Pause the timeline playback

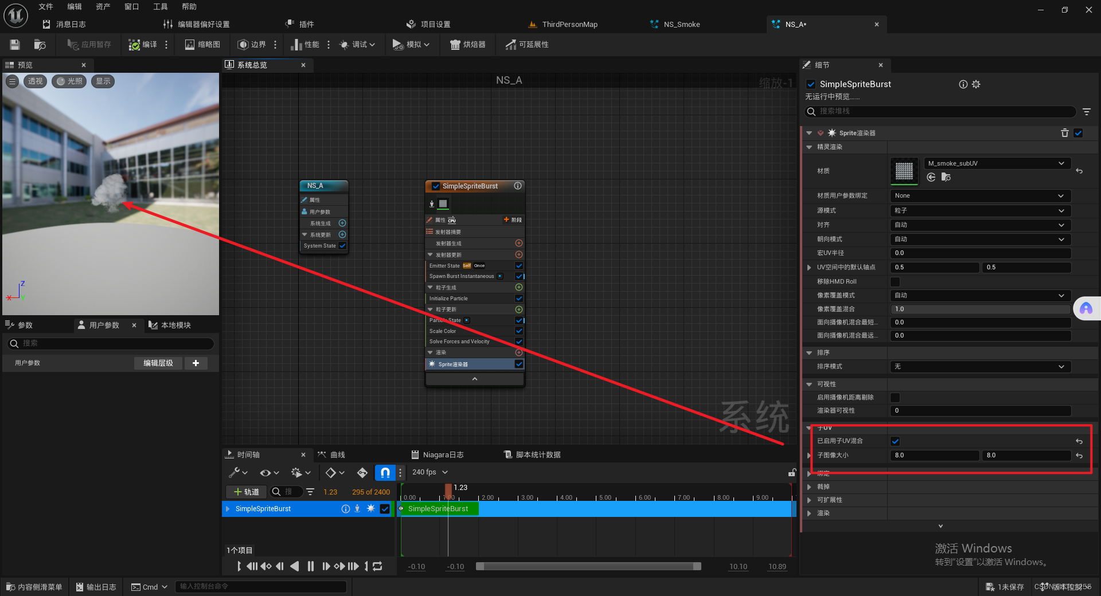[311, 566]
